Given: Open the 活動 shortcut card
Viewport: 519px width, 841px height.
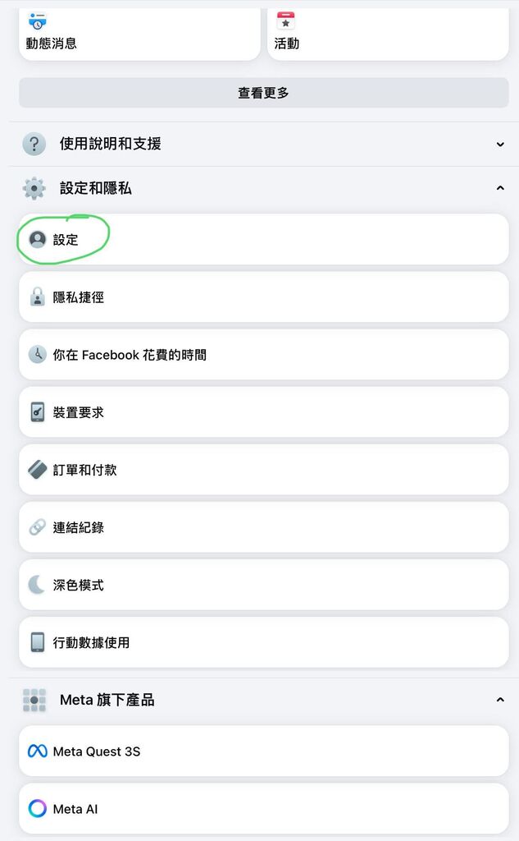Looking at the screenshot, I should 389,33.
